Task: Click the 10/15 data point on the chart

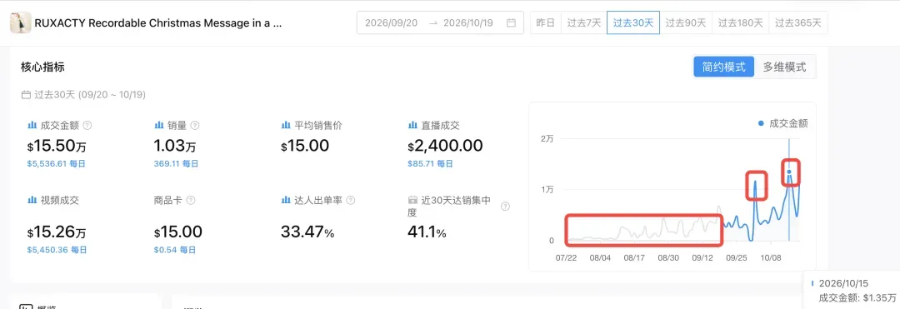Action: [x=789, y=172]
